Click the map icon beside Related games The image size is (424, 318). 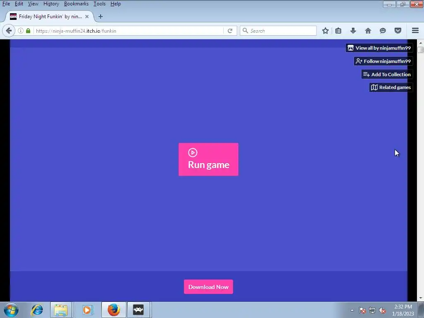[374, 87]
